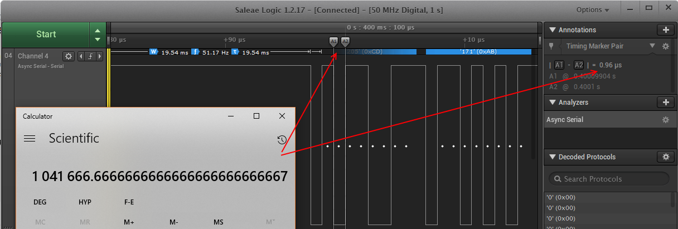Open the capture settings up/down arrows beside Start
Screen dimensions: 678x229
tap(98, 35)
